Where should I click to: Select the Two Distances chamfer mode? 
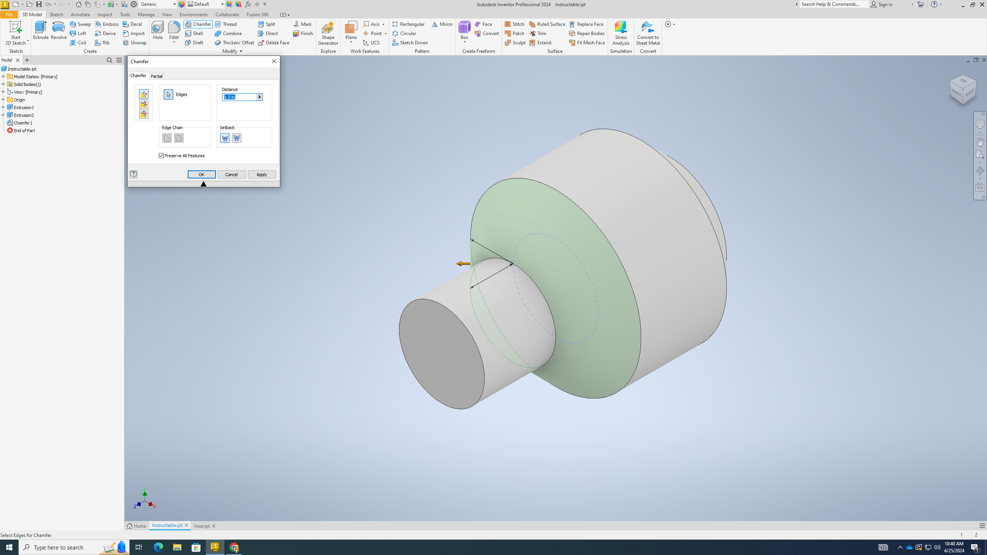coord(144,114)
